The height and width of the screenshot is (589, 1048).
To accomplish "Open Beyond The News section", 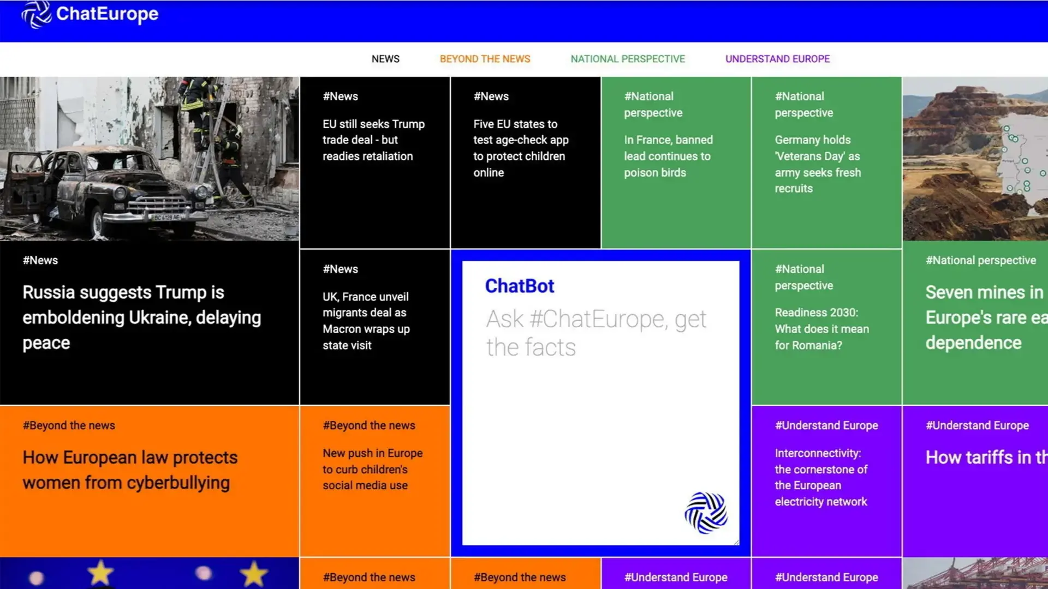I will point(485,59).
